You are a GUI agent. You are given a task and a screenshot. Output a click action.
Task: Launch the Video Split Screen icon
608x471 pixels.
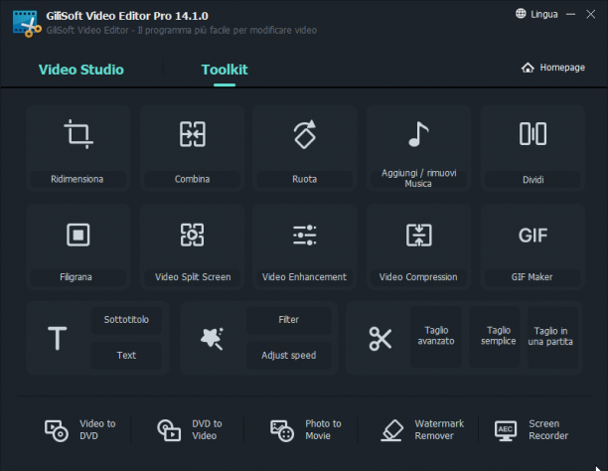tap(192, 235)
